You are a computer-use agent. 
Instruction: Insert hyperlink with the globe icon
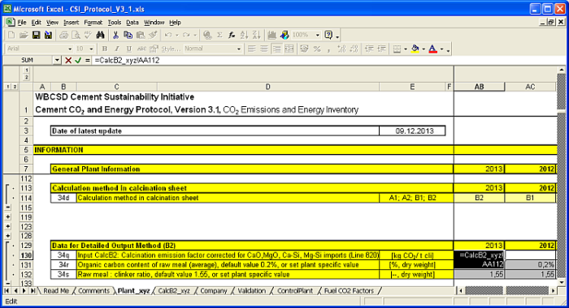[207, 35]
